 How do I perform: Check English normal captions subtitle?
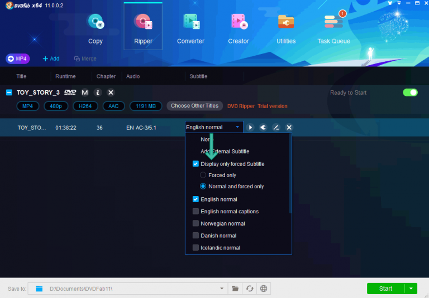pyautogui.click(x=196, y=212)
